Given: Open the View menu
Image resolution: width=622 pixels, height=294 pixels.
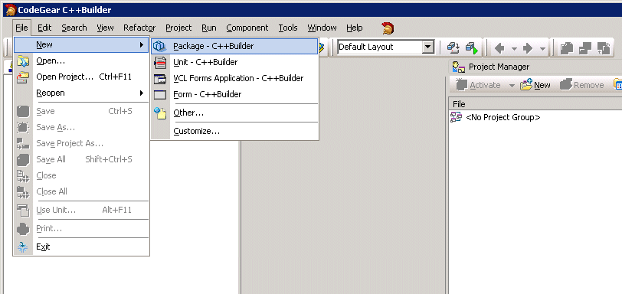Looking at the screenshot, I should [105, 28].
